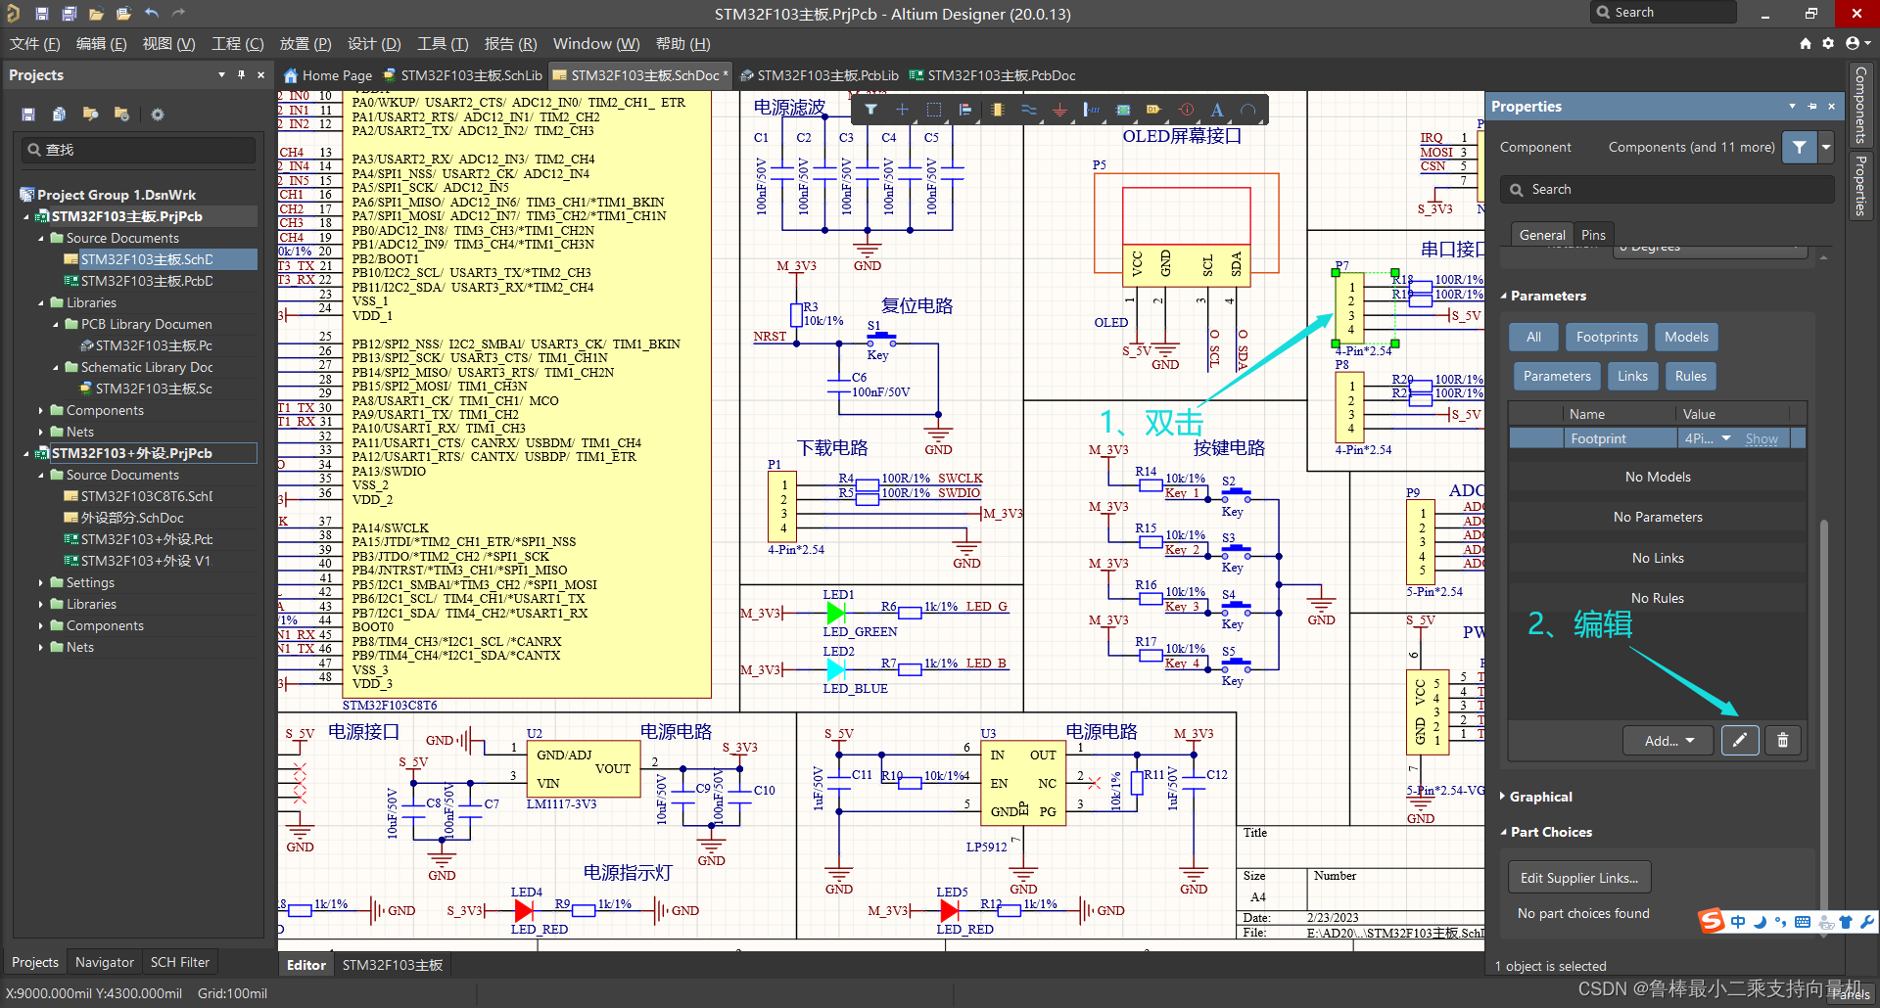Toggle the All parameters filter
Screen dimensions: 1880x1008
click(1533, 337)
